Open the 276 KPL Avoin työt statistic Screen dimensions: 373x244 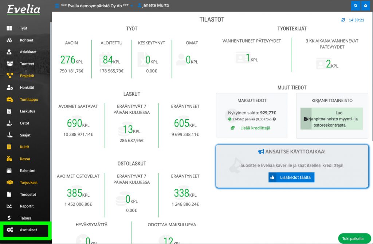tap(71, 60)
